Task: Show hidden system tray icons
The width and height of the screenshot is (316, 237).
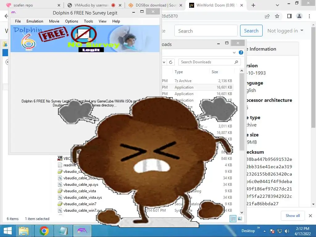Action: [x=264, y=231]
